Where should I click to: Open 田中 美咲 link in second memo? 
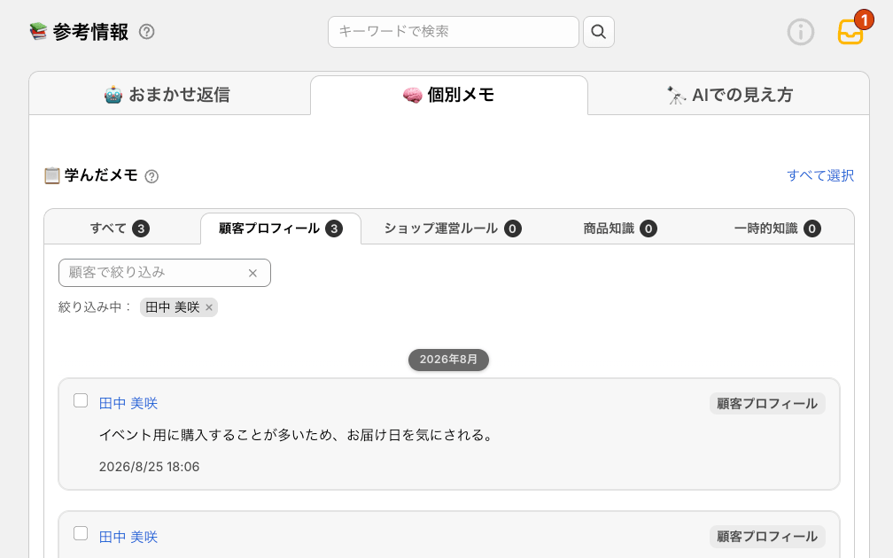coord(128,537)
